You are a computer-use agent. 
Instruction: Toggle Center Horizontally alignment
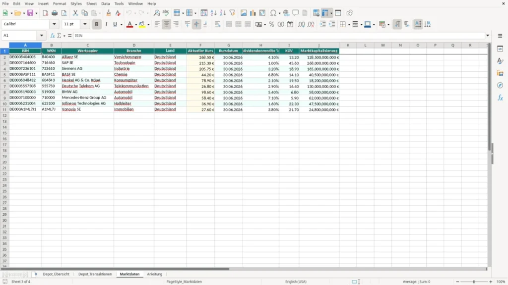coord(167,24)
